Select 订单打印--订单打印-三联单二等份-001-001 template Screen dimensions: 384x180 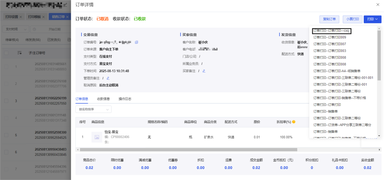(x=343, y=77)
